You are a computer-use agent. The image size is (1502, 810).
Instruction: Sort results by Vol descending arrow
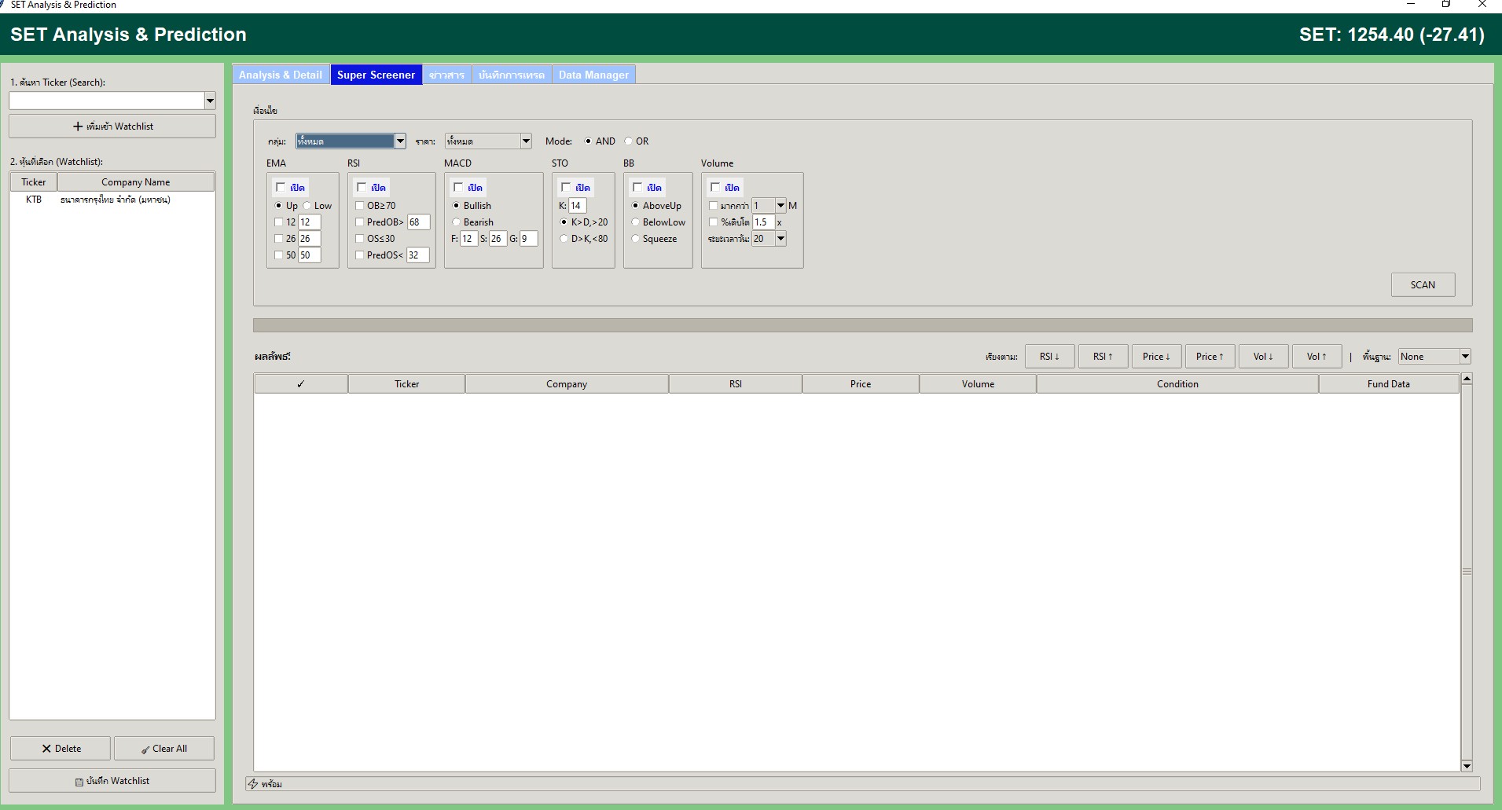click(1263, 357)
